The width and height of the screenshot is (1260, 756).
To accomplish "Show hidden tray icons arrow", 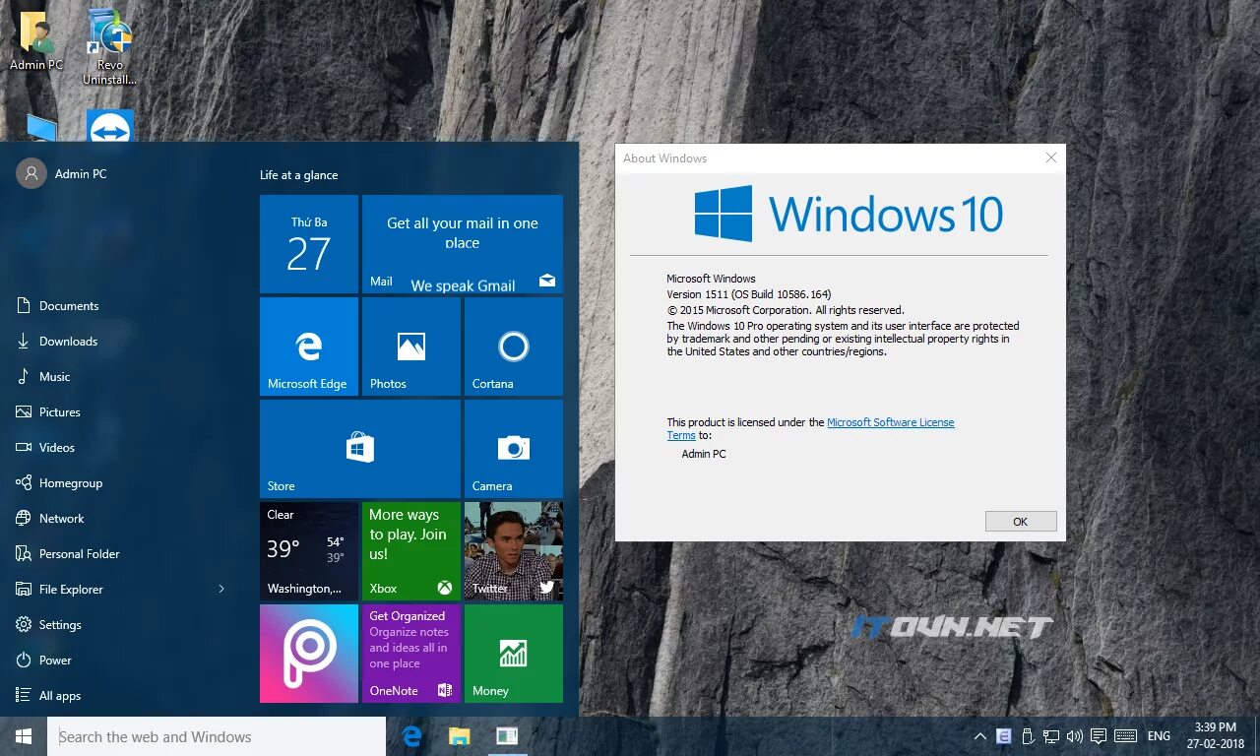I will click(980, 736).
